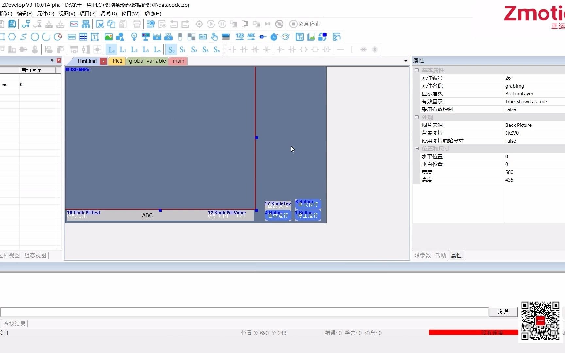Select the pie/sector shape tool
Screen dimensions: 565x353
[x=58, y=37]
